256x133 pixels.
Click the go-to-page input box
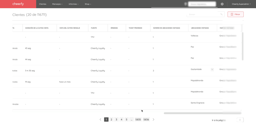pos(240,120)
